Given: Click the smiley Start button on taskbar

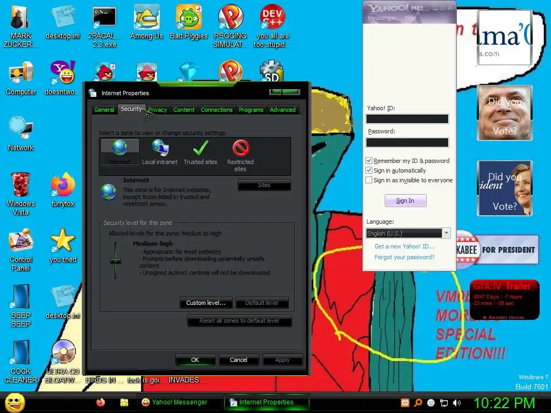Looking at the screenshot, I should 15,402.
